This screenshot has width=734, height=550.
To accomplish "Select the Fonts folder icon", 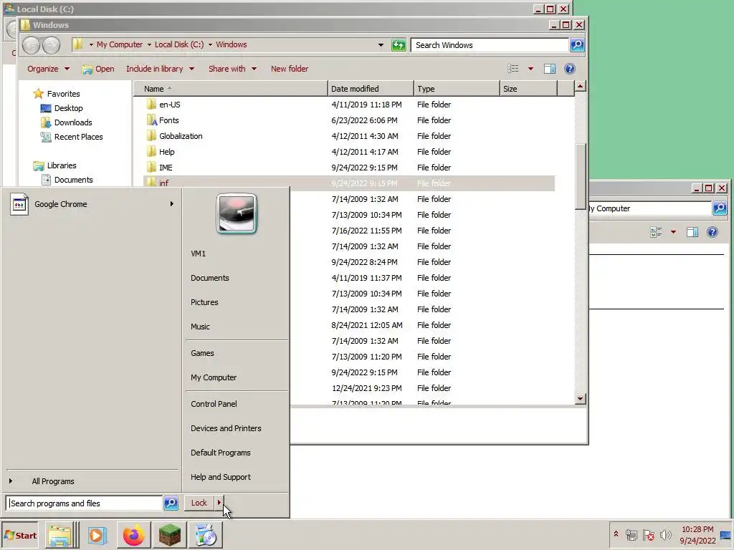I will (x=152, y=120).
